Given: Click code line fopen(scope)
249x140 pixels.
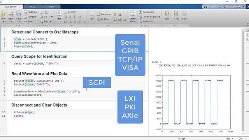Looking at the screenshot, I should click(24, 46).
